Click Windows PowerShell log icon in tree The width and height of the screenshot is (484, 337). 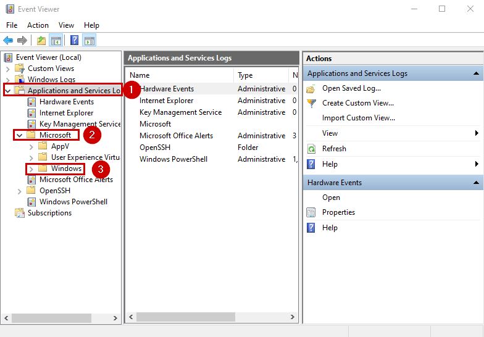31,202
